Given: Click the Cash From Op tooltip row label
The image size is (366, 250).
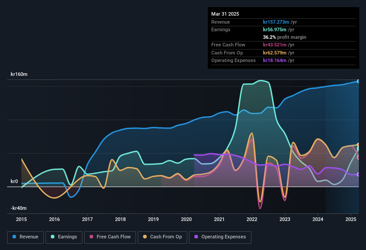Looking at the screenshot, I should (x=227, y=53).
